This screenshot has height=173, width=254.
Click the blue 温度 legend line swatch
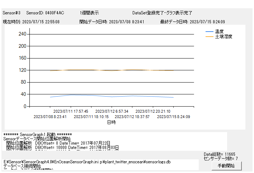click(x=209, y=32)
